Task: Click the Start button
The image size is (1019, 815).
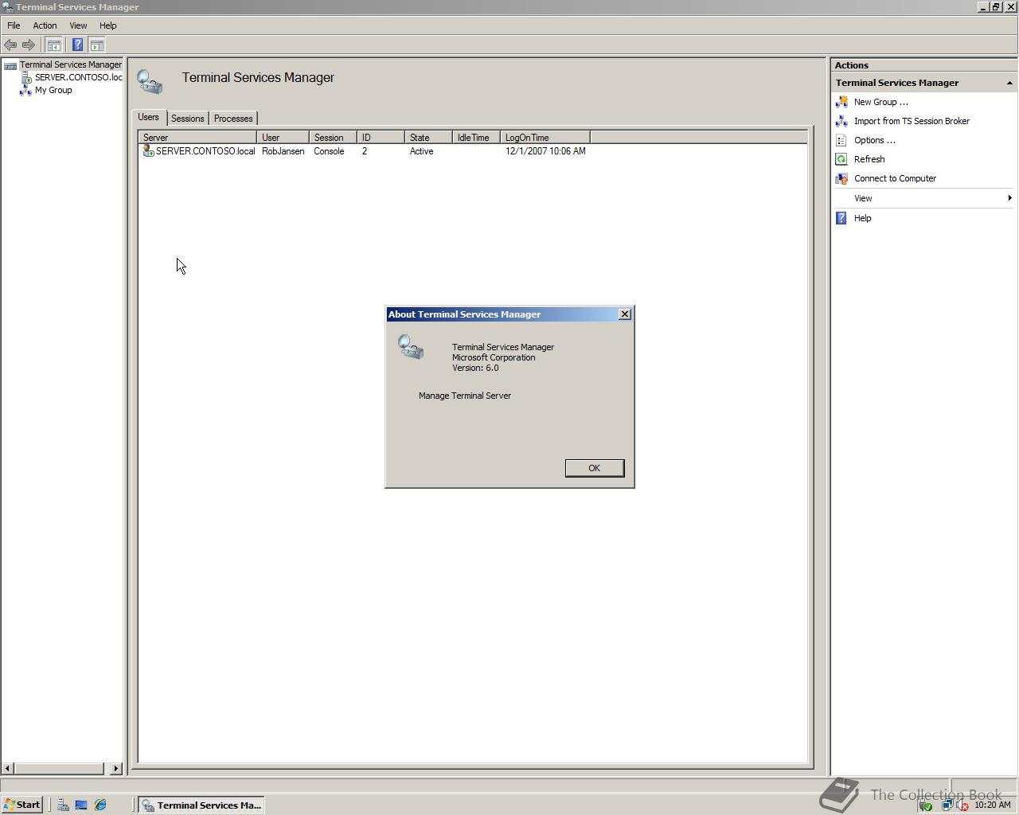Action: coord(22,805)
